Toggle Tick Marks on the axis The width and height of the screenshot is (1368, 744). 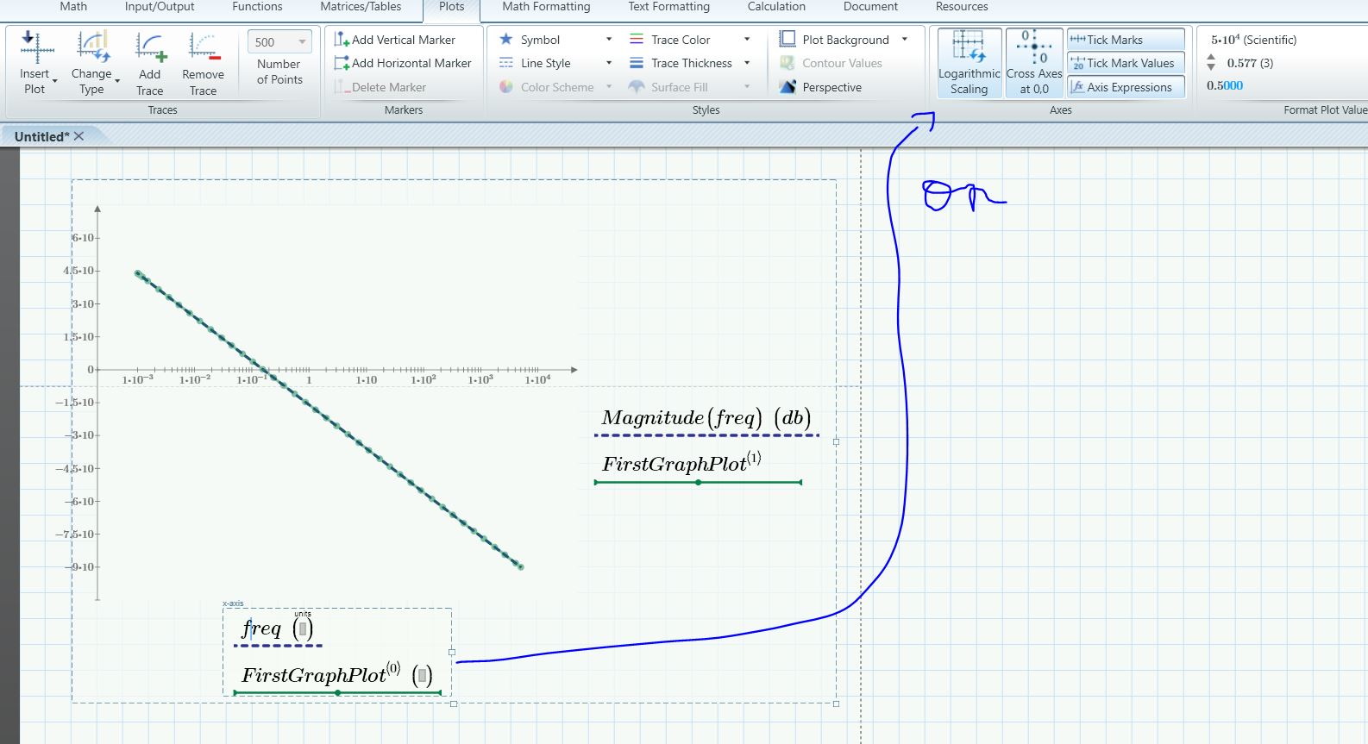pyautogui.click(x=1125, y=40)
